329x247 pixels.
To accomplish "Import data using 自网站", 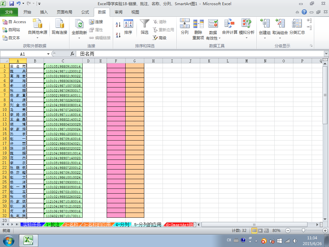I will point(11,30).
